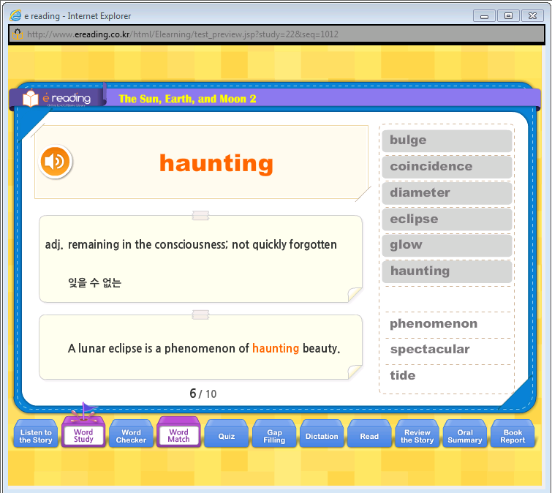Select the word bulge in the list

pyautogui.click(x=447, y=140)
